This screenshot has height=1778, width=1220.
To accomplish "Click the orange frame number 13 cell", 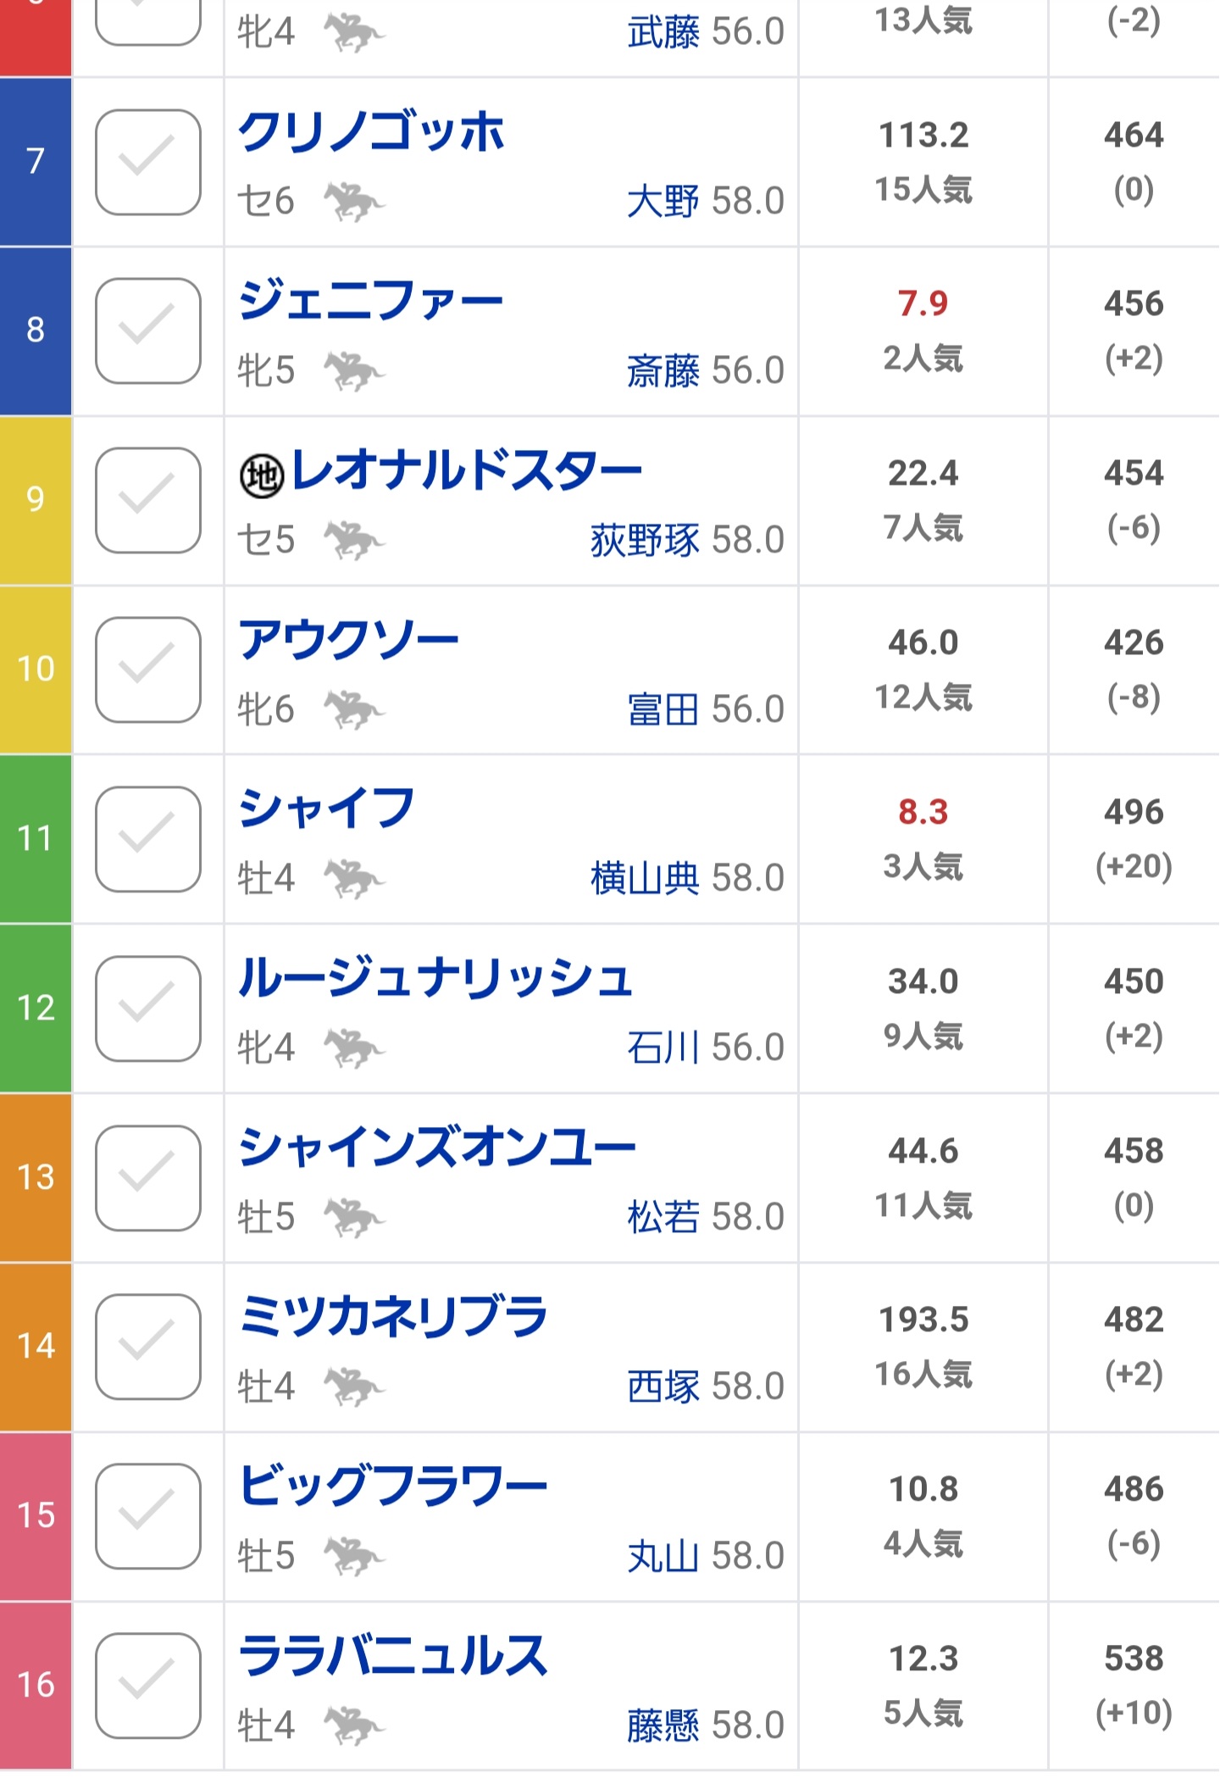I will click(36, 1177).
